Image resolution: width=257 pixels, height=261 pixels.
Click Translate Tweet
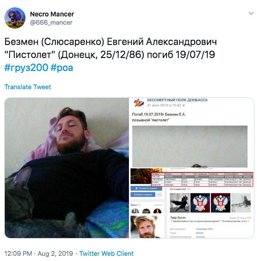coord(28,87)
